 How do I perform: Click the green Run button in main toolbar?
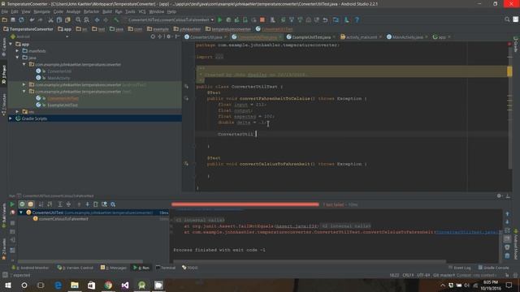click(x=220, y=19)
